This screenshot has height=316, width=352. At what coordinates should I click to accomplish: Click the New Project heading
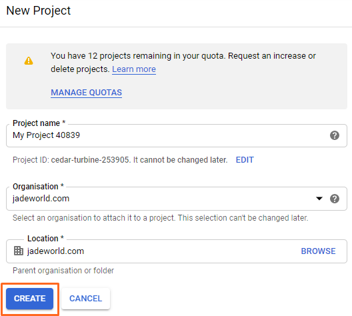coord(39,11)
